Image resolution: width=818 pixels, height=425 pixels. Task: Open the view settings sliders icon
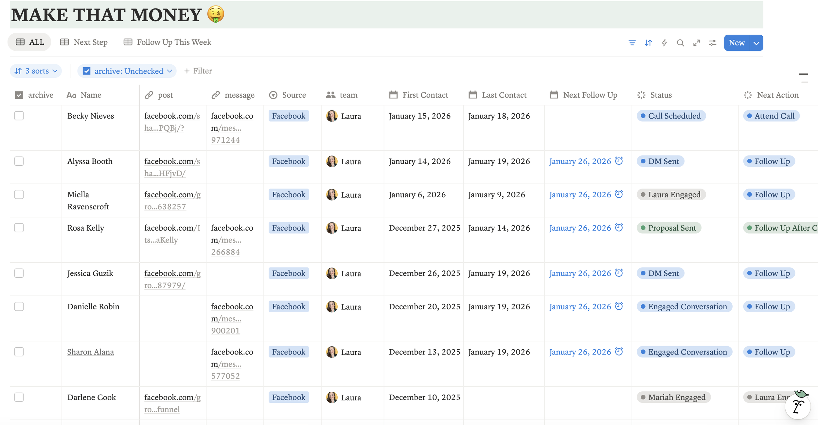pos(712,43)
